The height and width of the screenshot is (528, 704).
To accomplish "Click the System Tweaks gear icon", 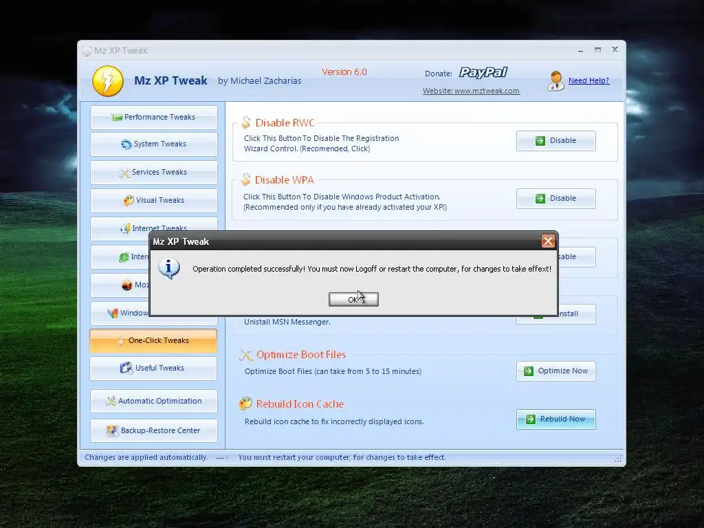I will (x=126, y=144).
